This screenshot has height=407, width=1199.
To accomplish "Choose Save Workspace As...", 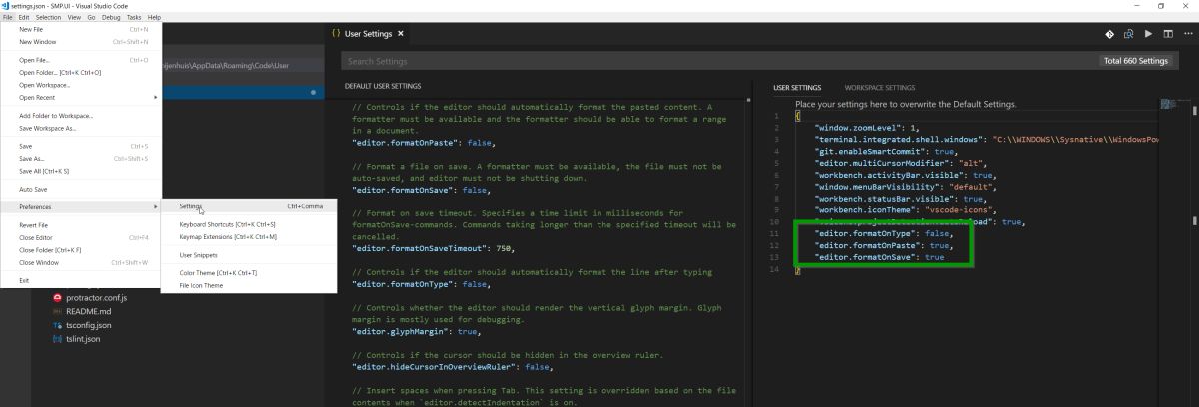I will coord(81,128).
